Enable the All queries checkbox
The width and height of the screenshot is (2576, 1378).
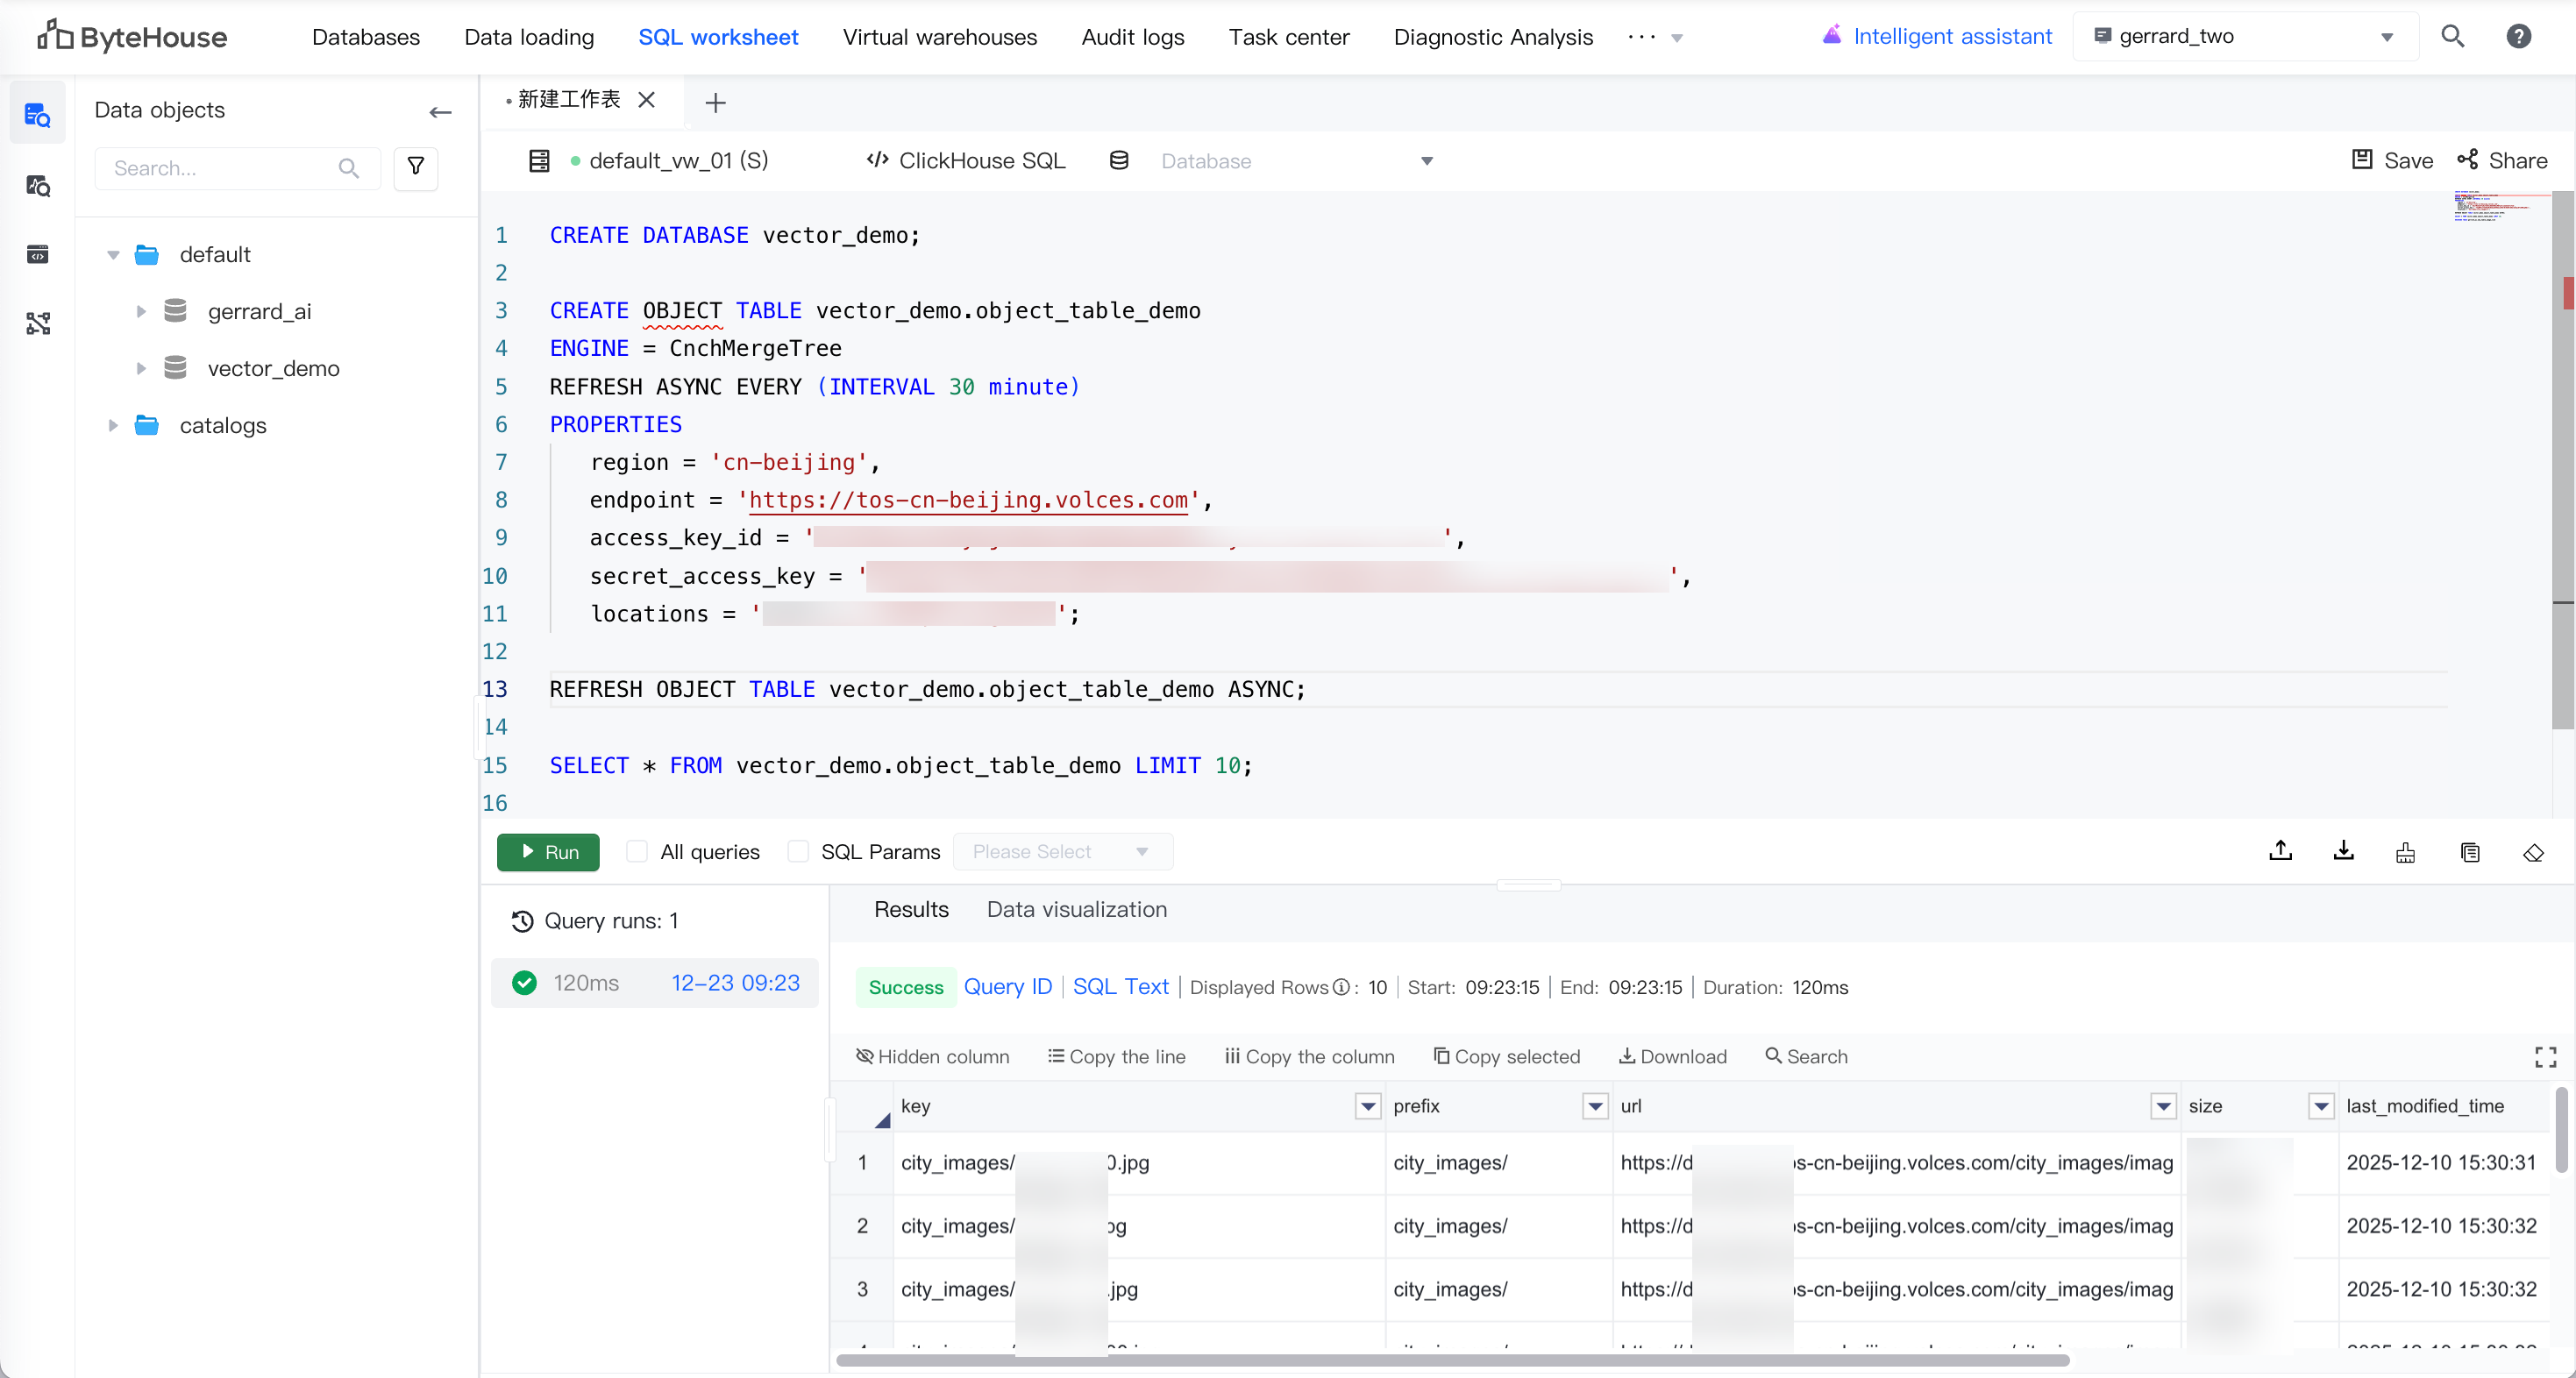tap(636, 852)
